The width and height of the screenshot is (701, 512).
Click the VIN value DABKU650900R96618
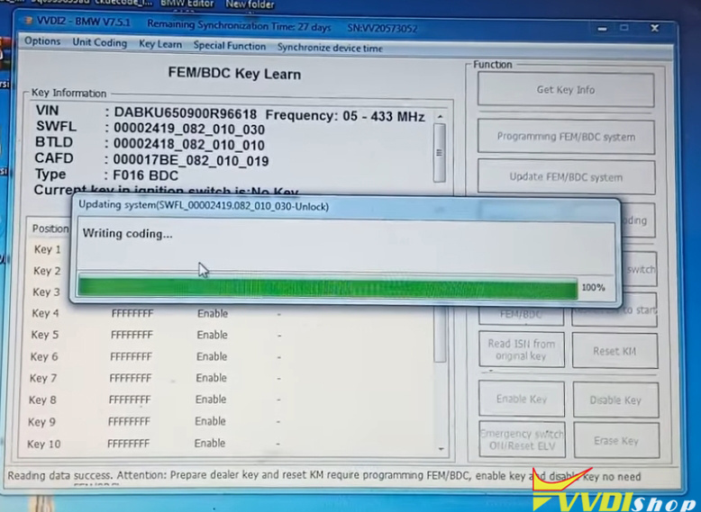(185, 113)
